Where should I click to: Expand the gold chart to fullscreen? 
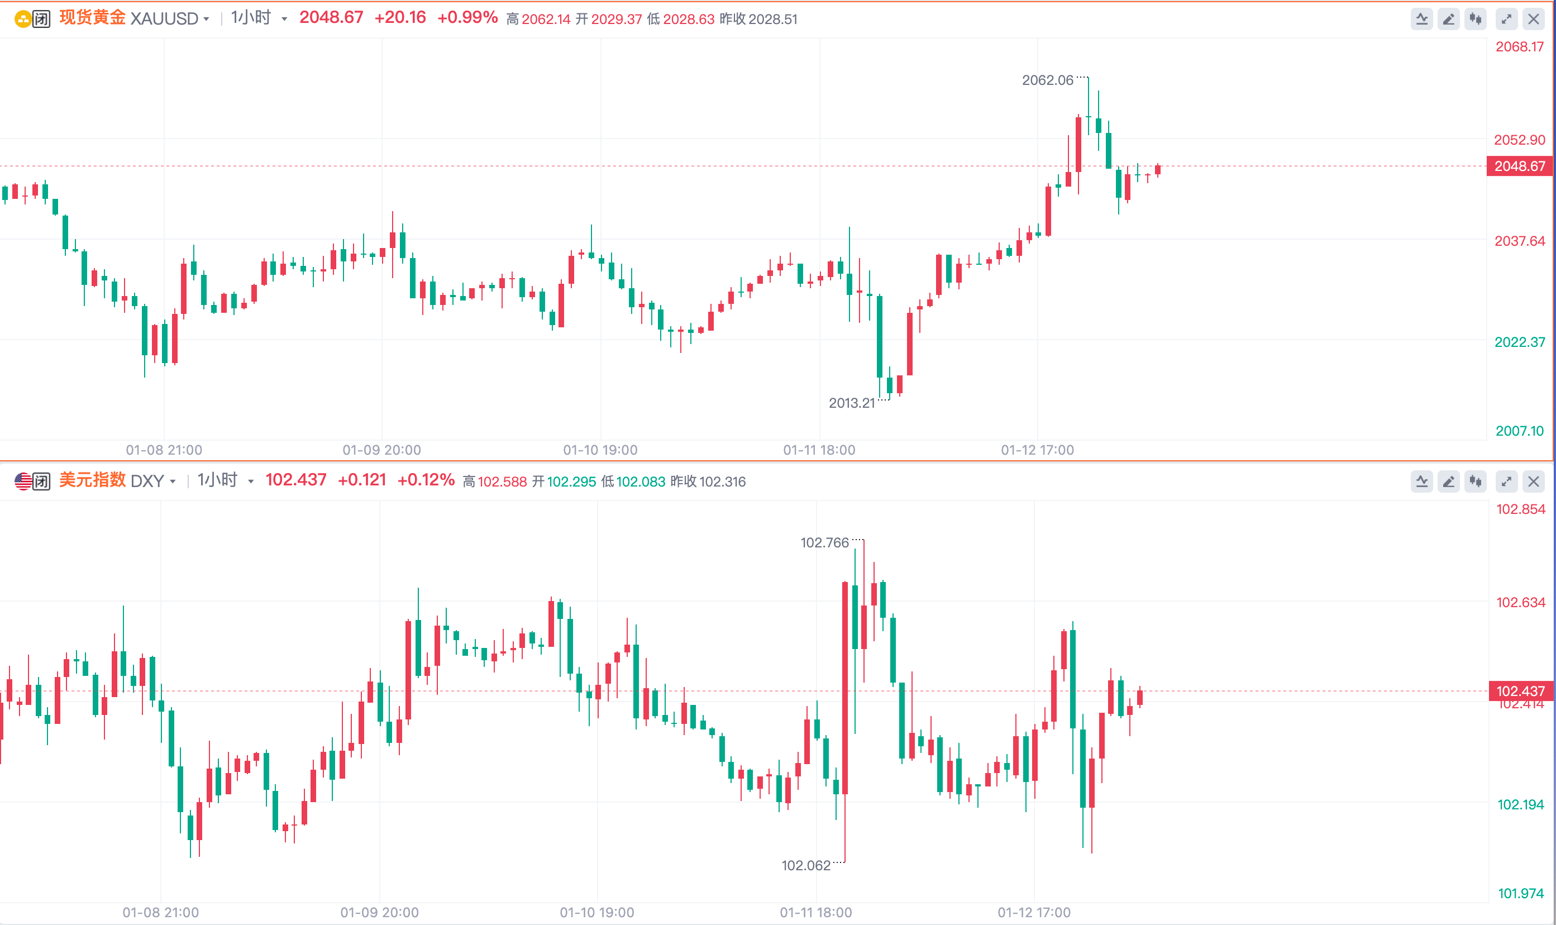[1506, 20]
